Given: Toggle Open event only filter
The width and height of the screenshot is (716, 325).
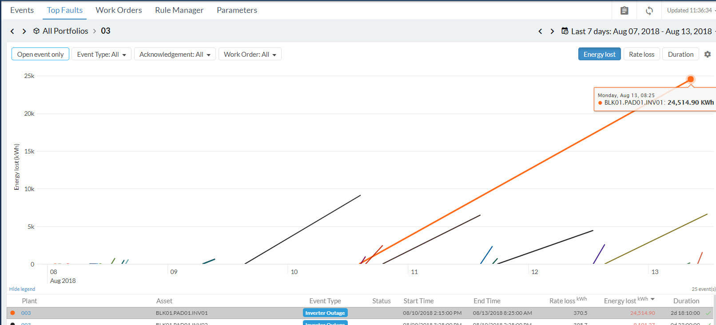Looking at the screenshot, I should click(x=40, y=54).
